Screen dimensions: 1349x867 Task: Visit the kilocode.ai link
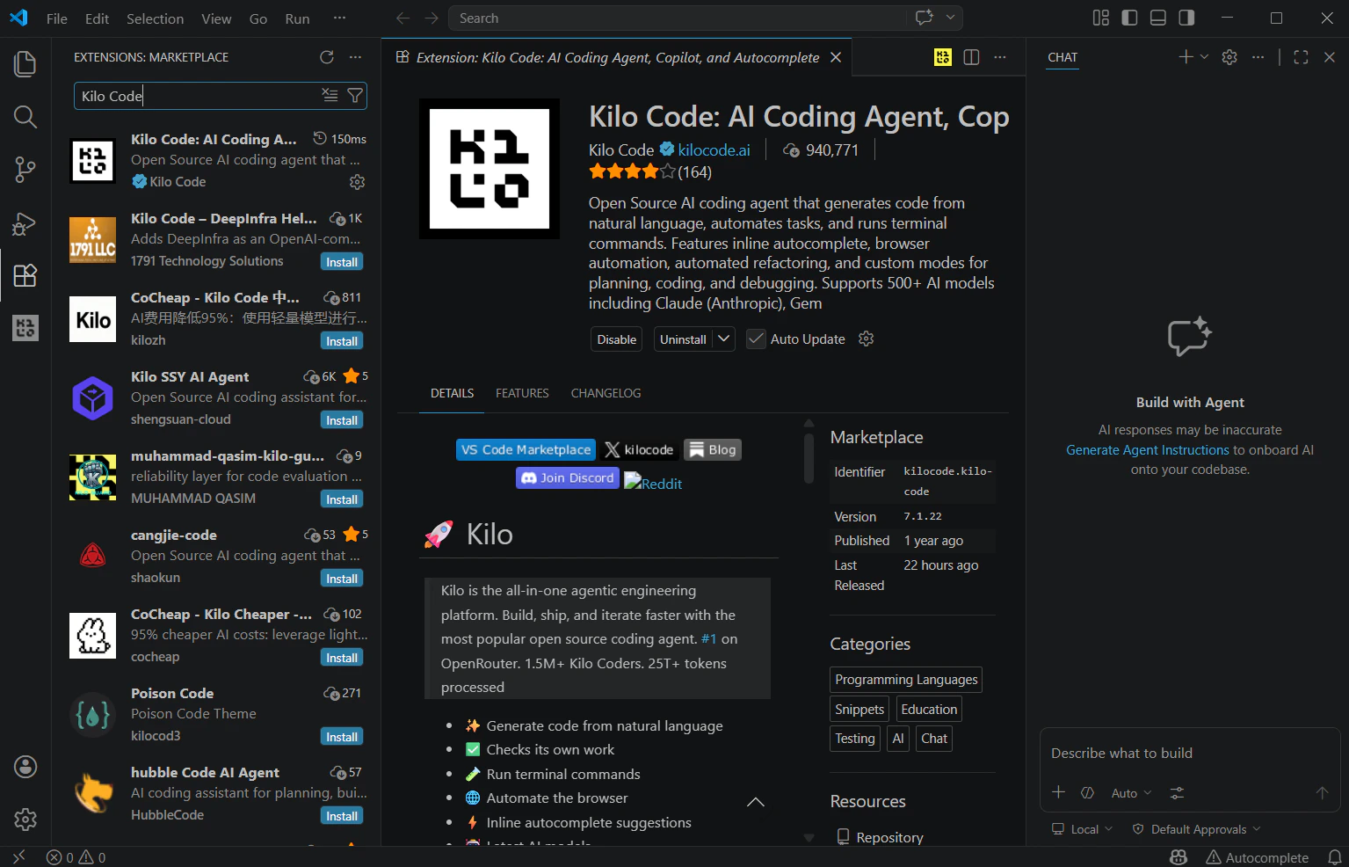(714, 149)
